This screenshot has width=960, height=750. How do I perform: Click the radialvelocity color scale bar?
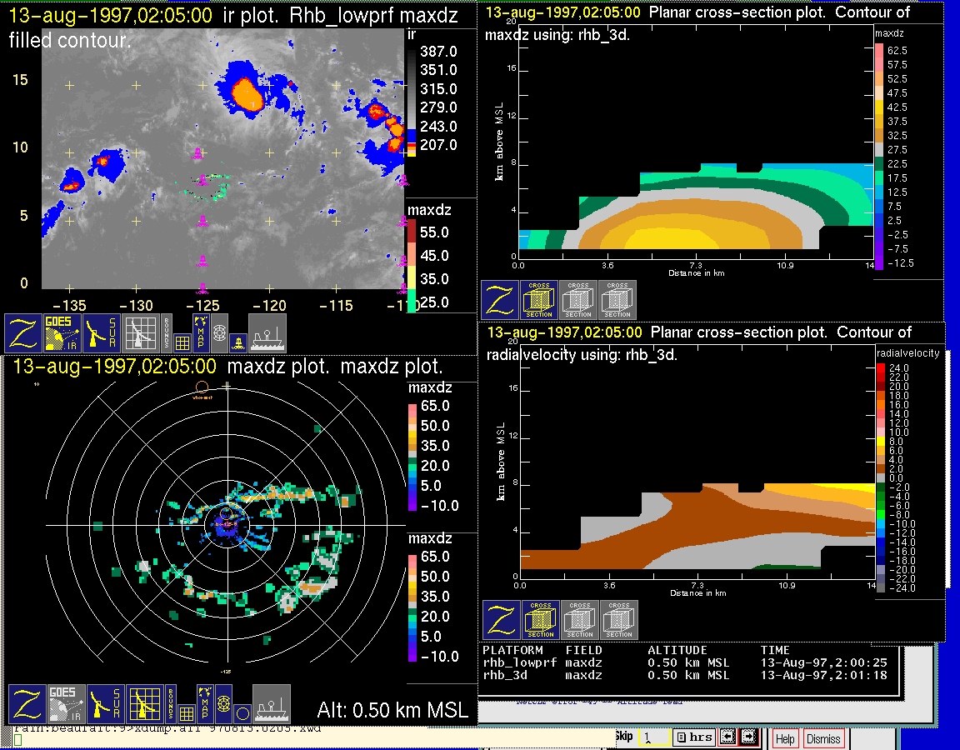coord(882,477)
